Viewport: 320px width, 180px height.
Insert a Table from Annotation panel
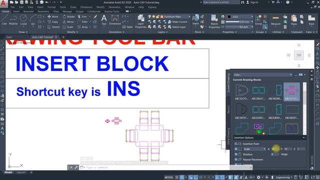pos(127,26)
